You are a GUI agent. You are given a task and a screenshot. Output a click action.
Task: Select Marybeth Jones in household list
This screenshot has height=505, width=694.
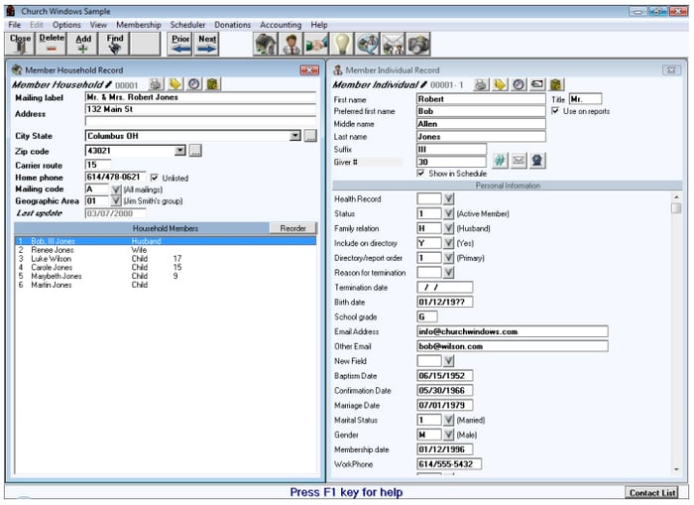(166, 276)
